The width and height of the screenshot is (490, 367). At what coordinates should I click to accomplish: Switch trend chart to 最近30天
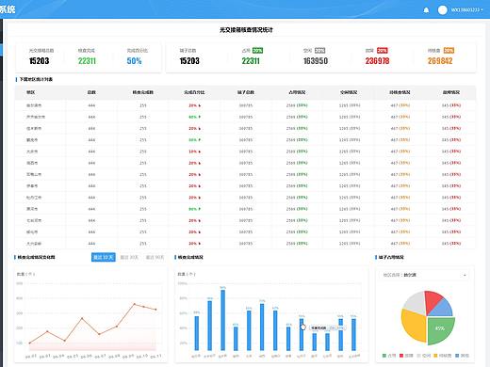[x=129, y=257]
